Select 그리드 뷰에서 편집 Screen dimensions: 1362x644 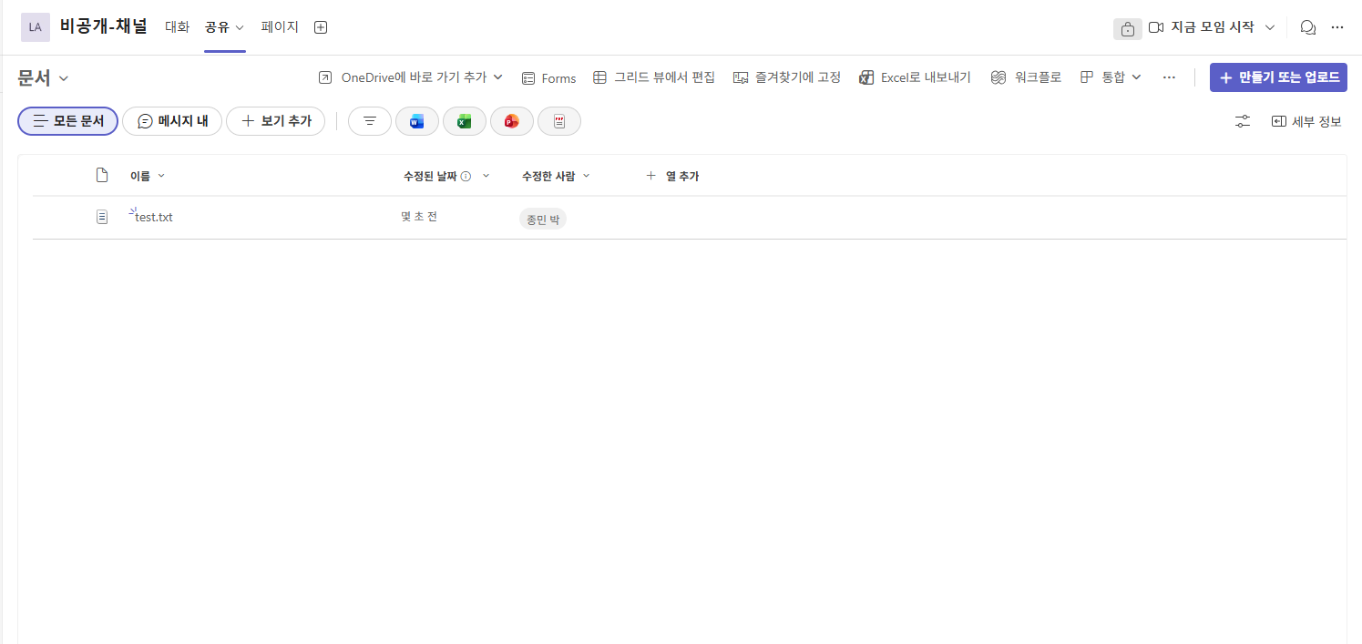pos(654,77)
